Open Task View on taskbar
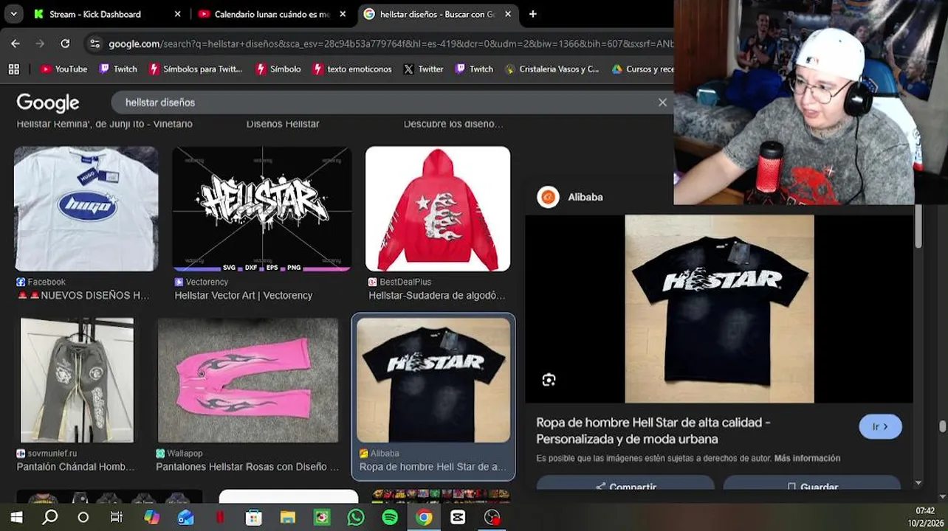Viewport: 948px width, 531px height. (x=117, y=518)
